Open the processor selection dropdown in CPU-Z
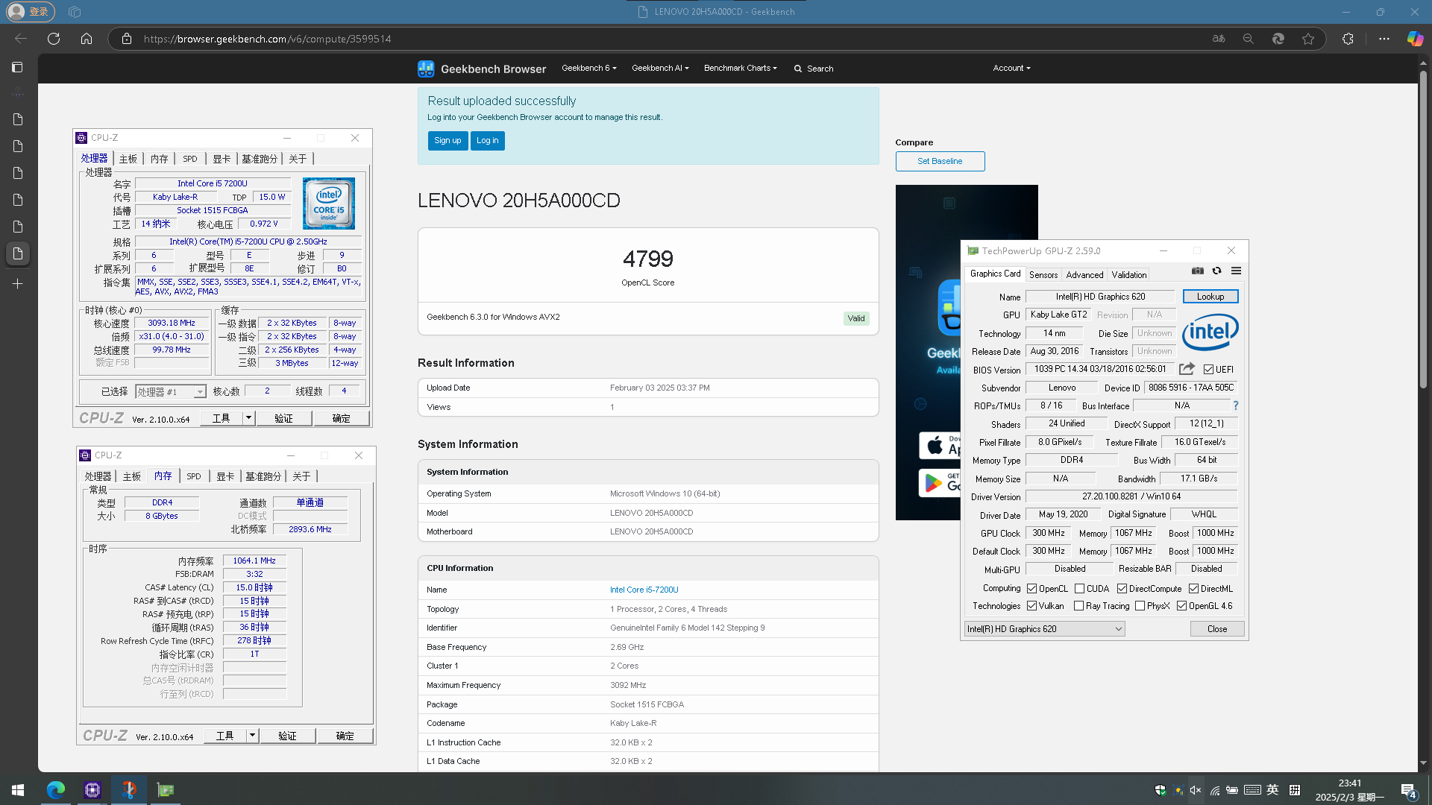1432x805 pixels. point(170,392)
